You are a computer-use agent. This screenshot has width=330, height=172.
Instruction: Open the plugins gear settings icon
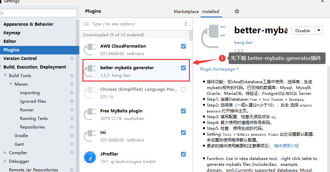coord(237,11)
